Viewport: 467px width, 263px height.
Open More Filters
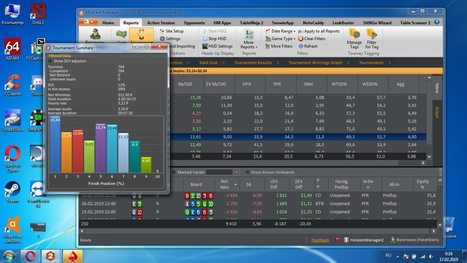point(279,46)
